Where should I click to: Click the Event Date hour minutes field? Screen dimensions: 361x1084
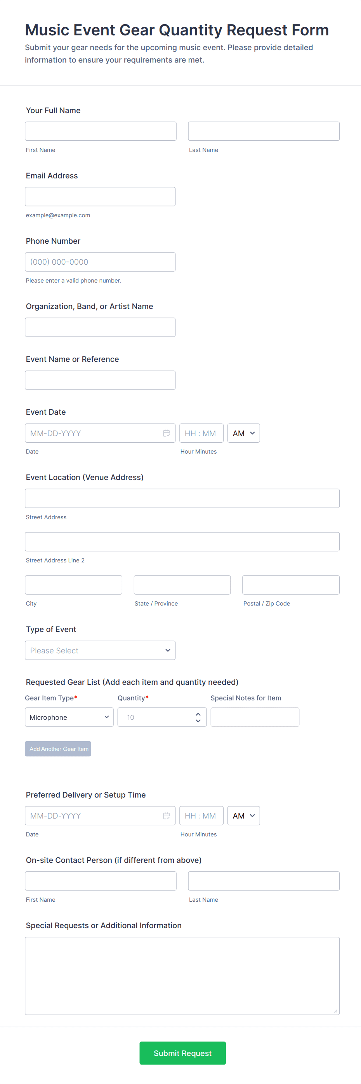click(x=201, y=433)
